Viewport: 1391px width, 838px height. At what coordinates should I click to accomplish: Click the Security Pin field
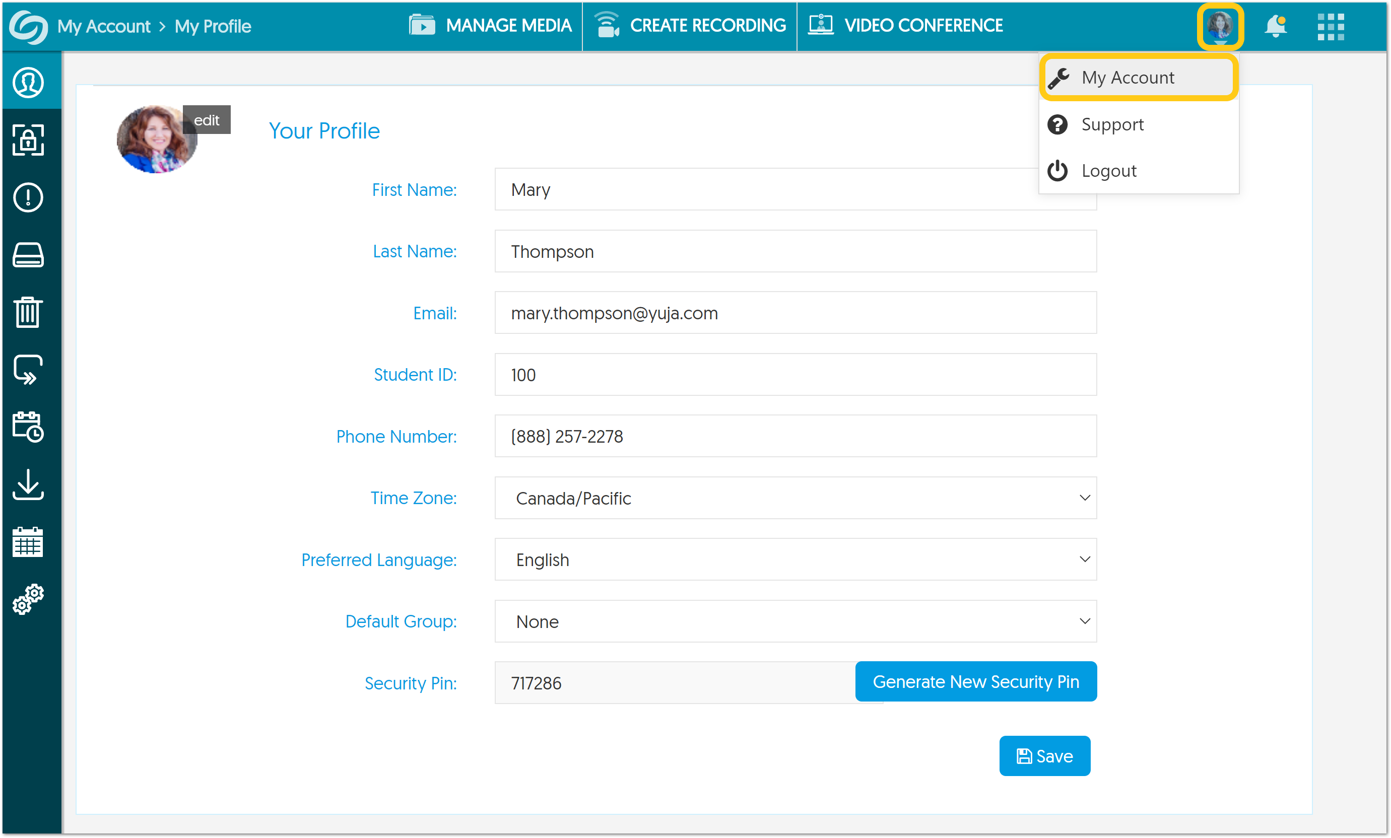[x=675, y=683]
